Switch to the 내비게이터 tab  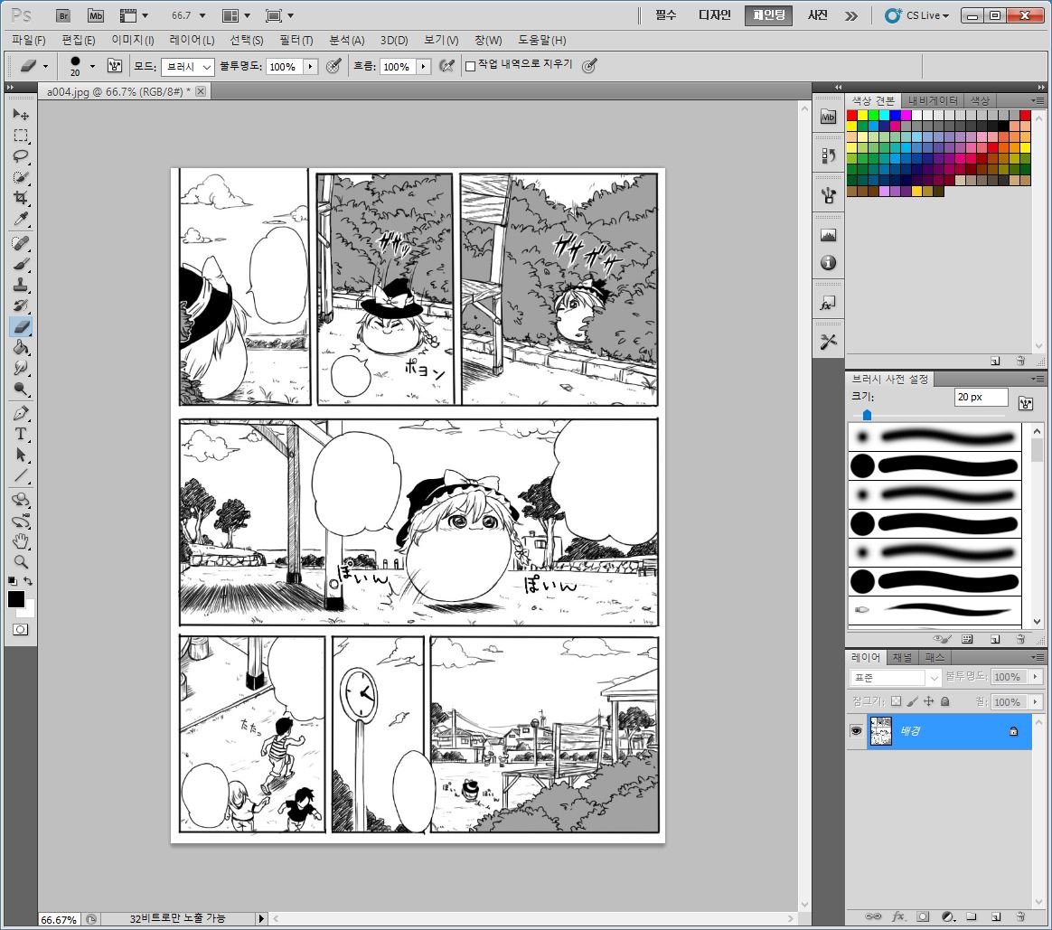pyautogui.click(x=933, y=100)
